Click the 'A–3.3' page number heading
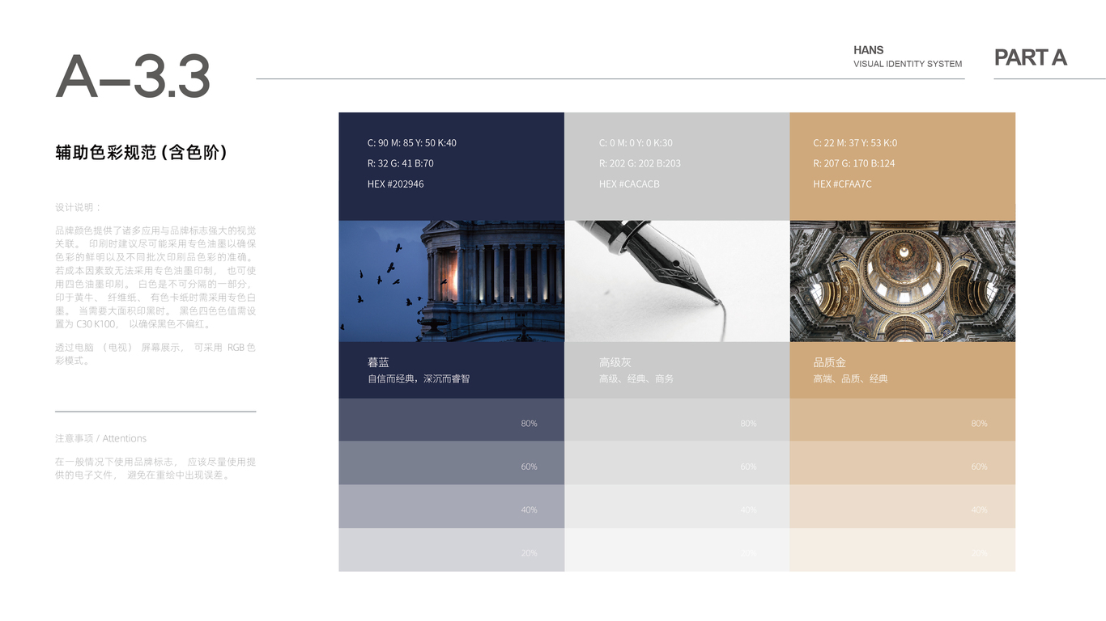The height and width of the screenshot is (621, 1106). coord(133,77)
